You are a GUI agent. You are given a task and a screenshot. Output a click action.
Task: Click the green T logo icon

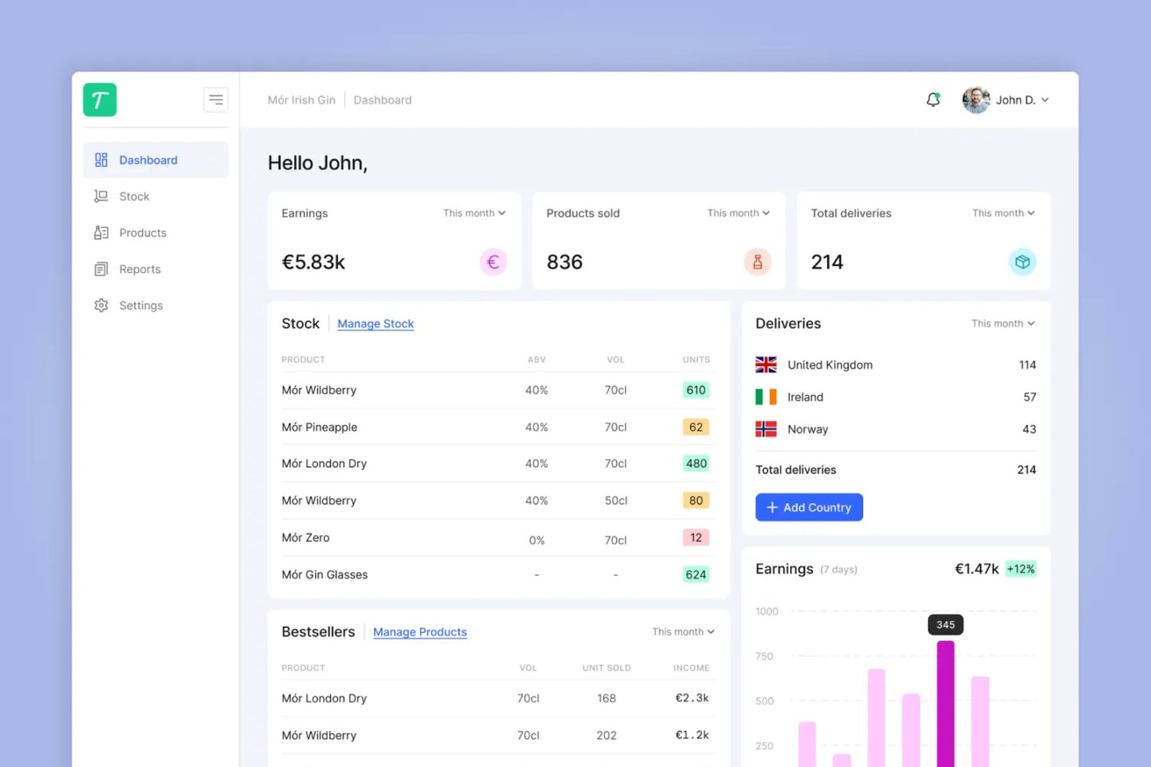point(99,99)
